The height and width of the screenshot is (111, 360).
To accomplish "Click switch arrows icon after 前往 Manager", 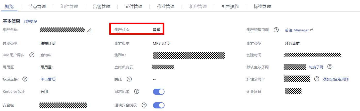I will 312,30.
